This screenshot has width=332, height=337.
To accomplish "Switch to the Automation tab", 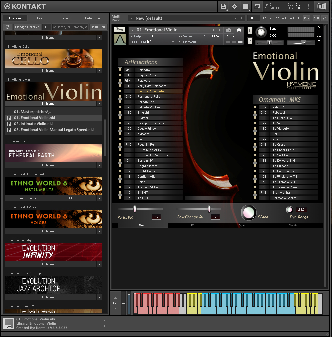I will pos(93,18).
